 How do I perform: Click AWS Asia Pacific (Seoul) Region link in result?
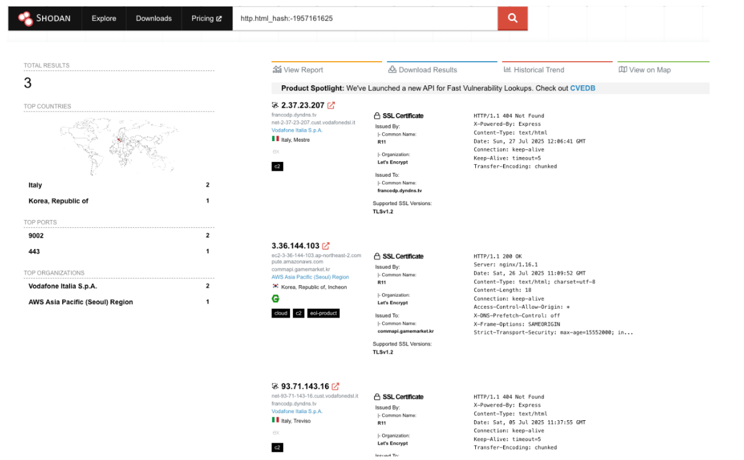coord(310,277)
